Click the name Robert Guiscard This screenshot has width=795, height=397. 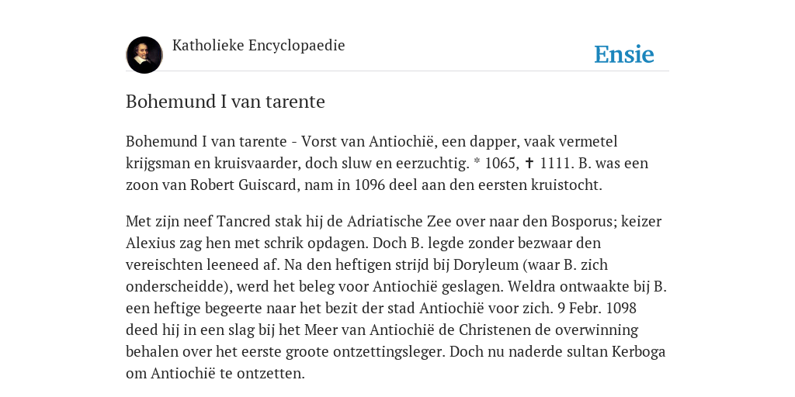243,185
